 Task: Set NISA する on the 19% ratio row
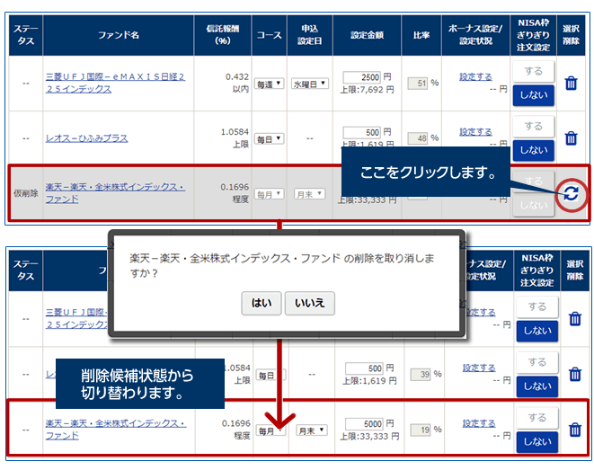[537, 418]
